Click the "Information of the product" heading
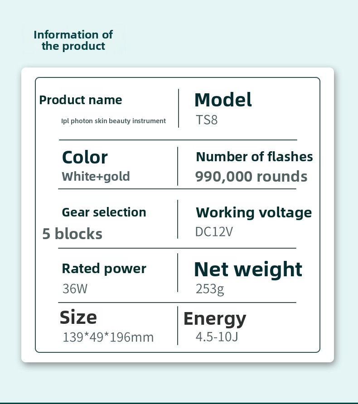The width and height of the screenshot is (358, 404). (73, 40)
